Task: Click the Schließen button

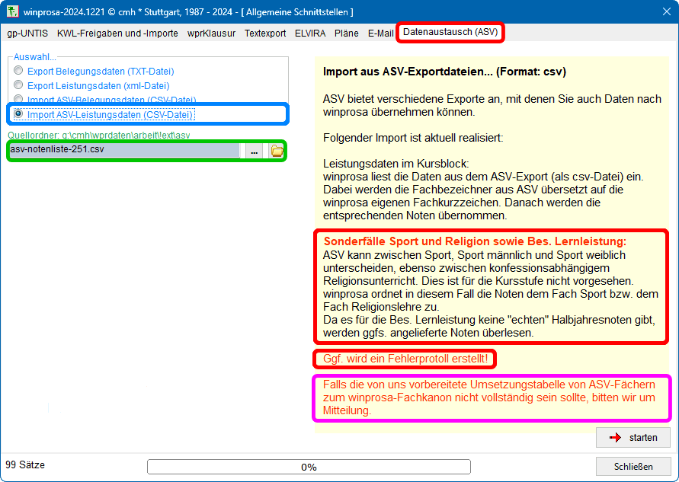Action: point(633,467)
